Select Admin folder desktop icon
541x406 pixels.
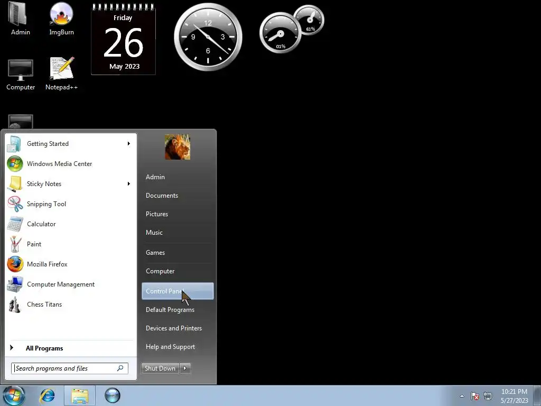point(20,19)
